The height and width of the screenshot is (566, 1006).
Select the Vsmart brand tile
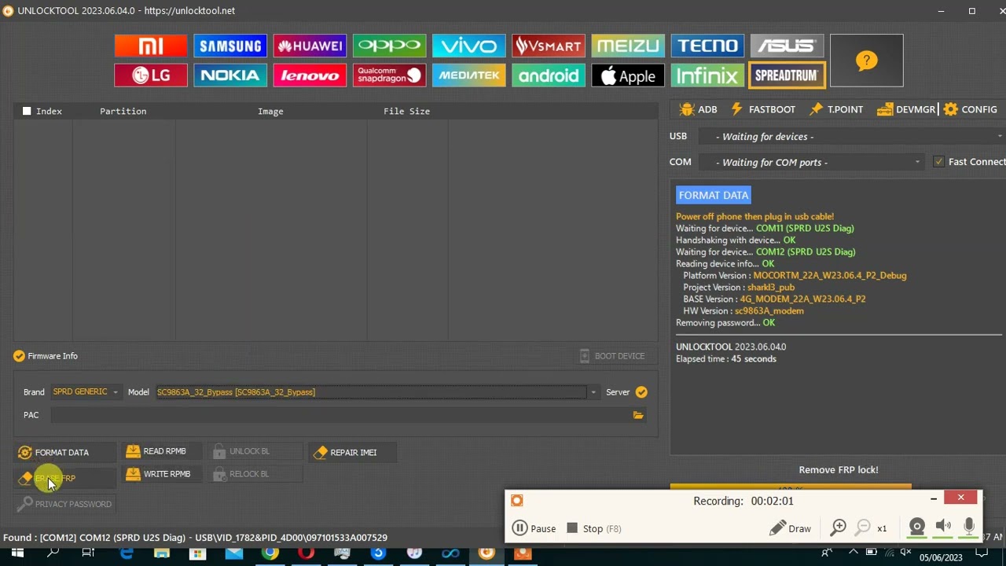(x=548, y=46)
